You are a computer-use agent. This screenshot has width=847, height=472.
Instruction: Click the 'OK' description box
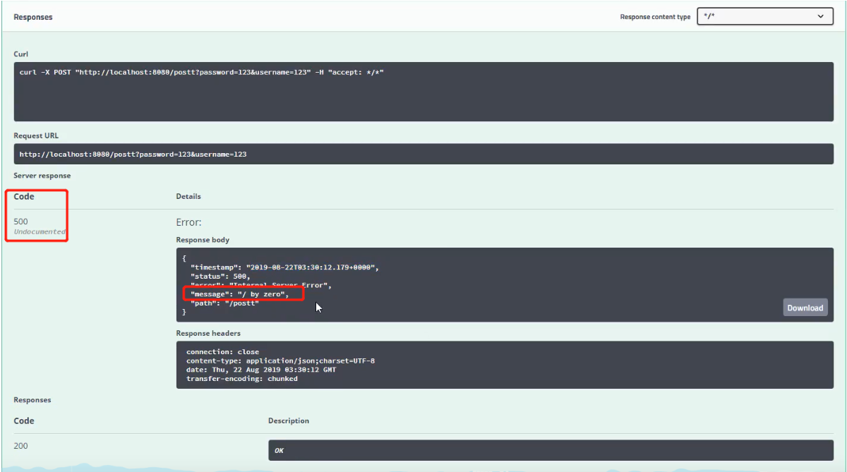coord(551,450)
